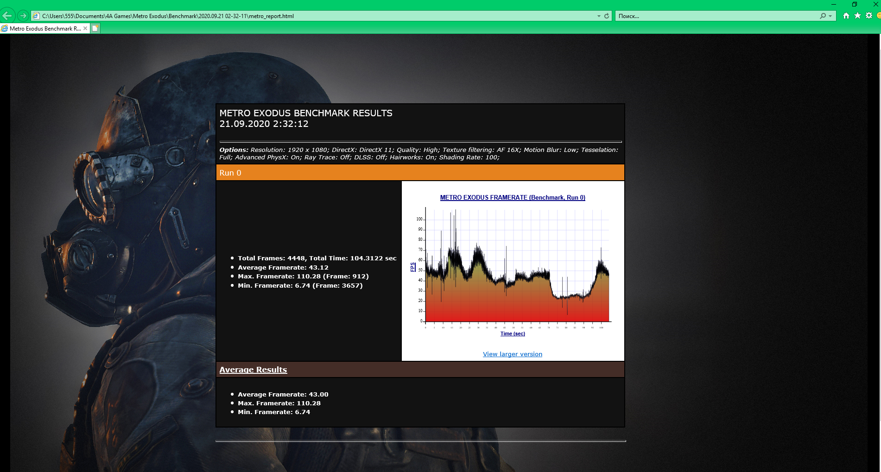Click the framerate chart graph image
881x472 pixels.
click(513, 266)
